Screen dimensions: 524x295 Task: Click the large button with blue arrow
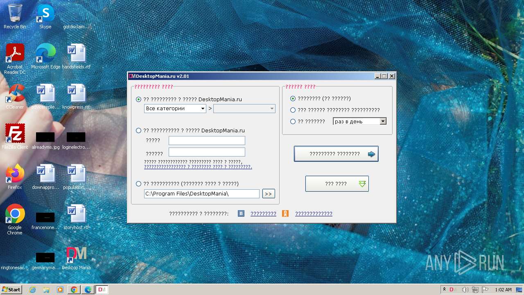click(x=336, y=154)
